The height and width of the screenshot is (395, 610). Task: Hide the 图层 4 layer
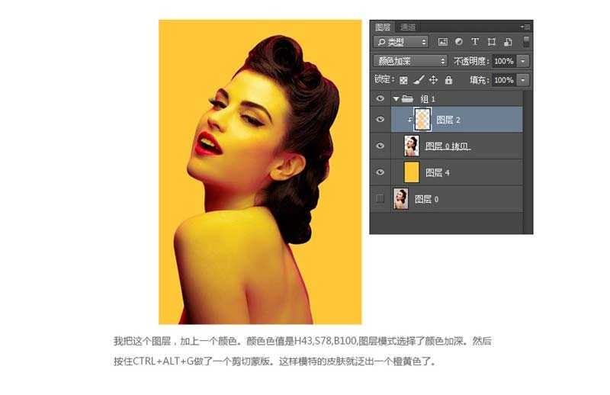pos(380,172)
